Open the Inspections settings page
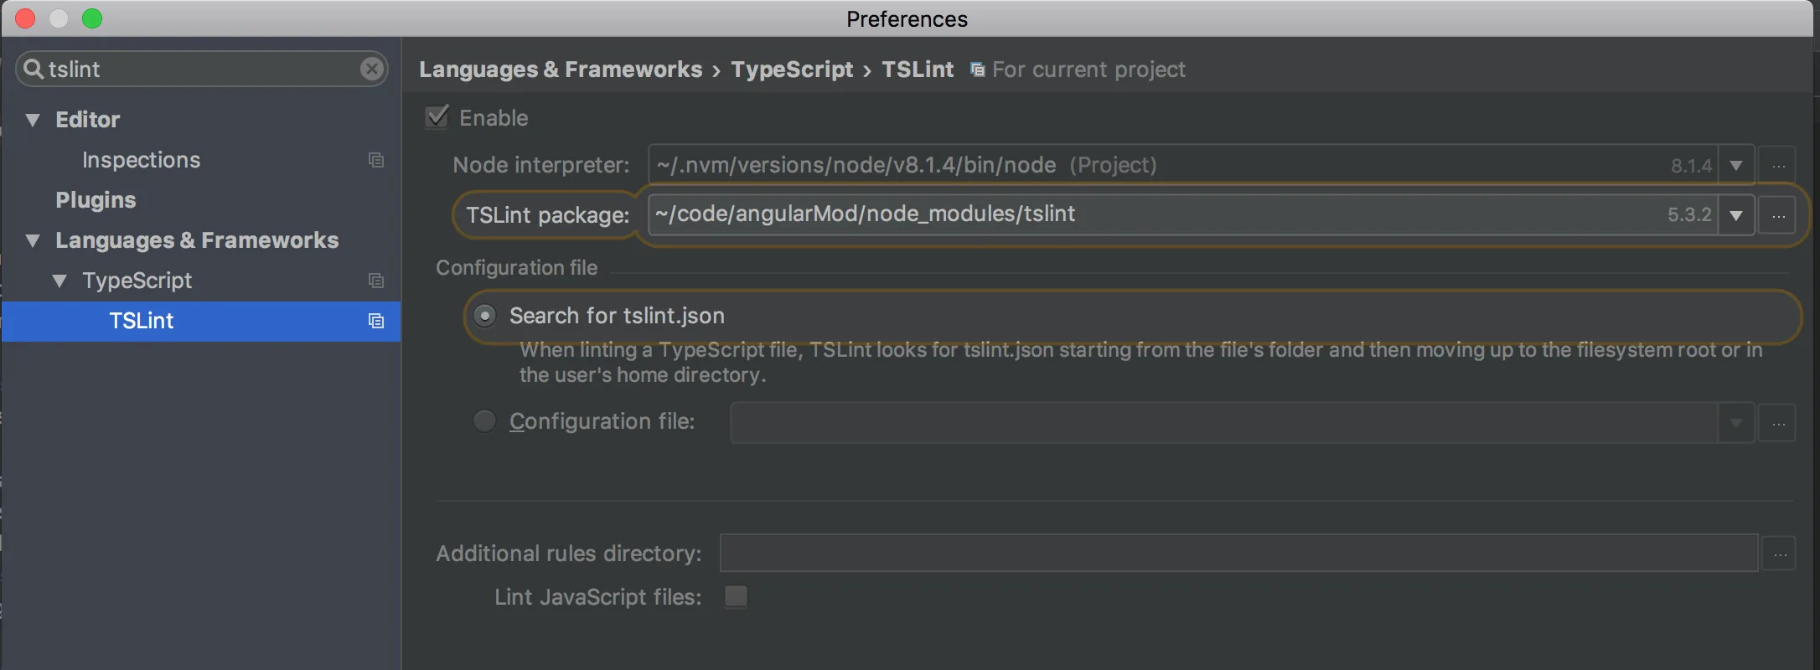1820x670 pixels. tap(141, 160)
